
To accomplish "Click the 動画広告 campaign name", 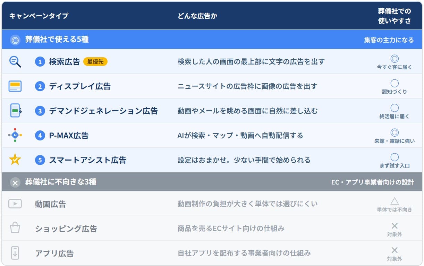I will pyautogui.click(x=50, y=204).
